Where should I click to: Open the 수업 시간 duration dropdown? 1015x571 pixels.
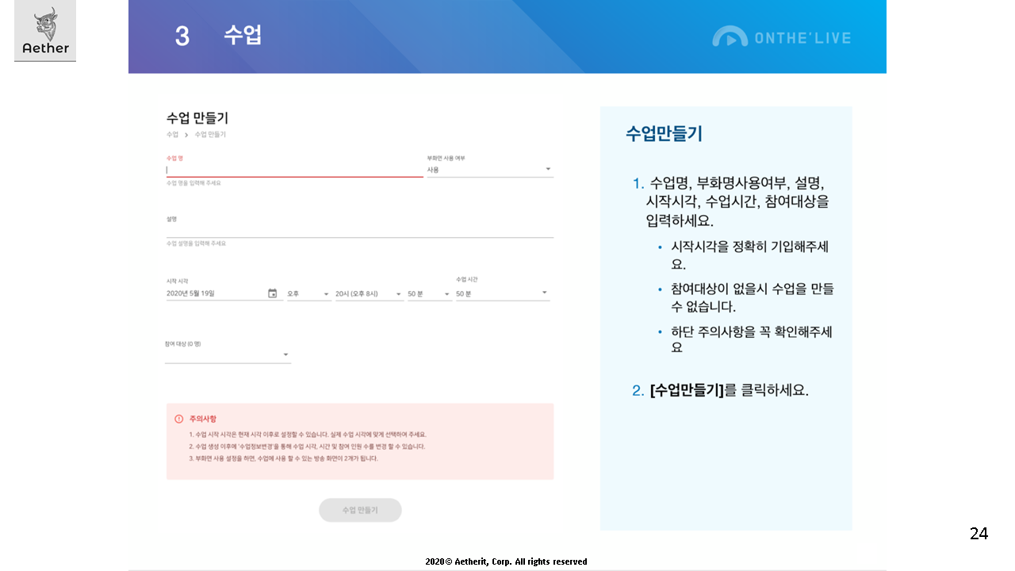click(502, 293)
